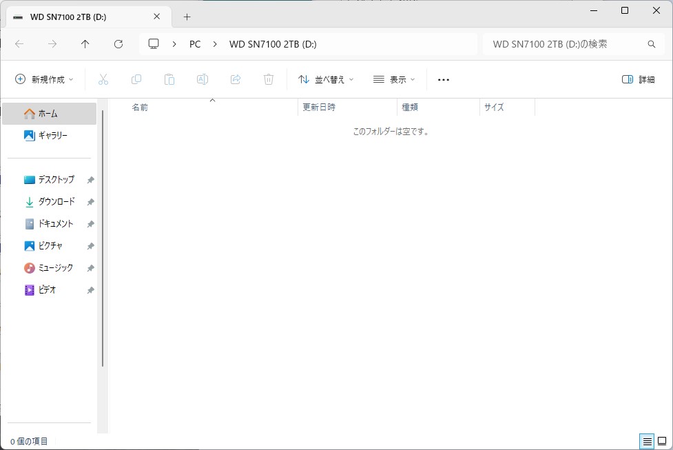The image size is (673, 450).
Task: Open the three-dot more options menu
Action: click(444, 80)
